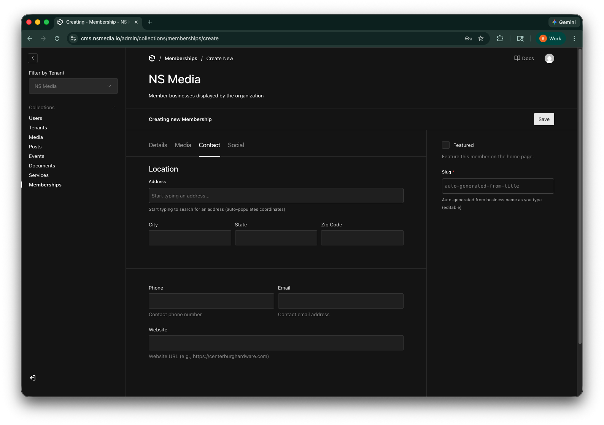Open the password manager key icon
604x425 pixels.
469,38
